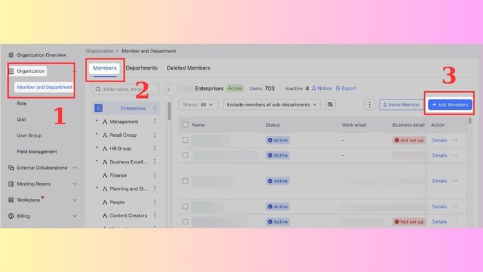
Task: Click the Invite Member button
Action: point(402,105)
